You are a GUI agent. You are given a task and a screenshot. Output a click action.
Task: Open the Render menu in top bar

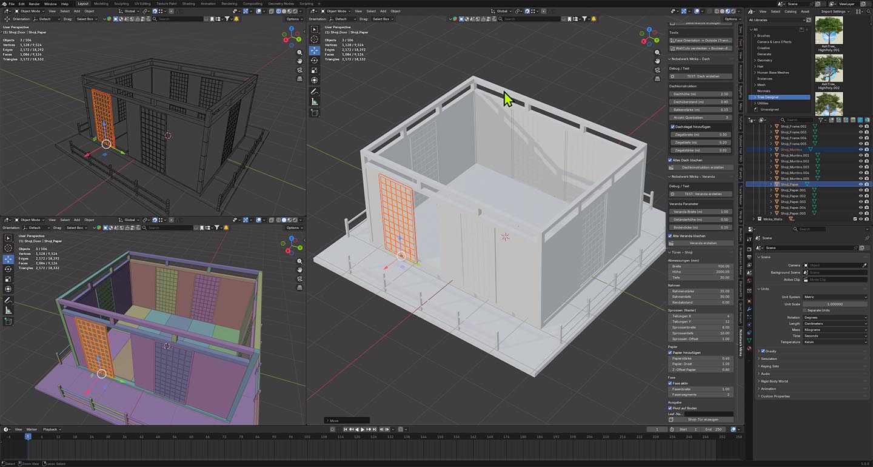click(34, 4)
